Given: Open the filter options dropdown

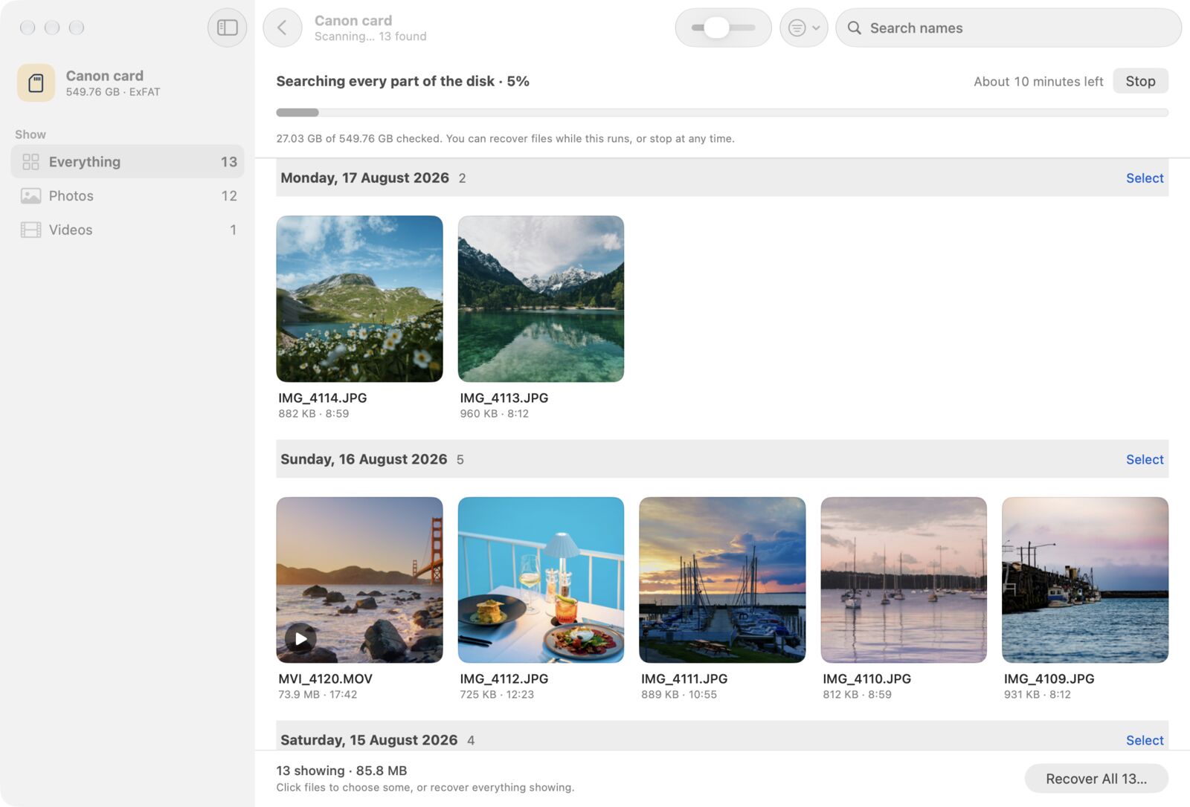Looking at the screenshot, I should tap(803, 27).
